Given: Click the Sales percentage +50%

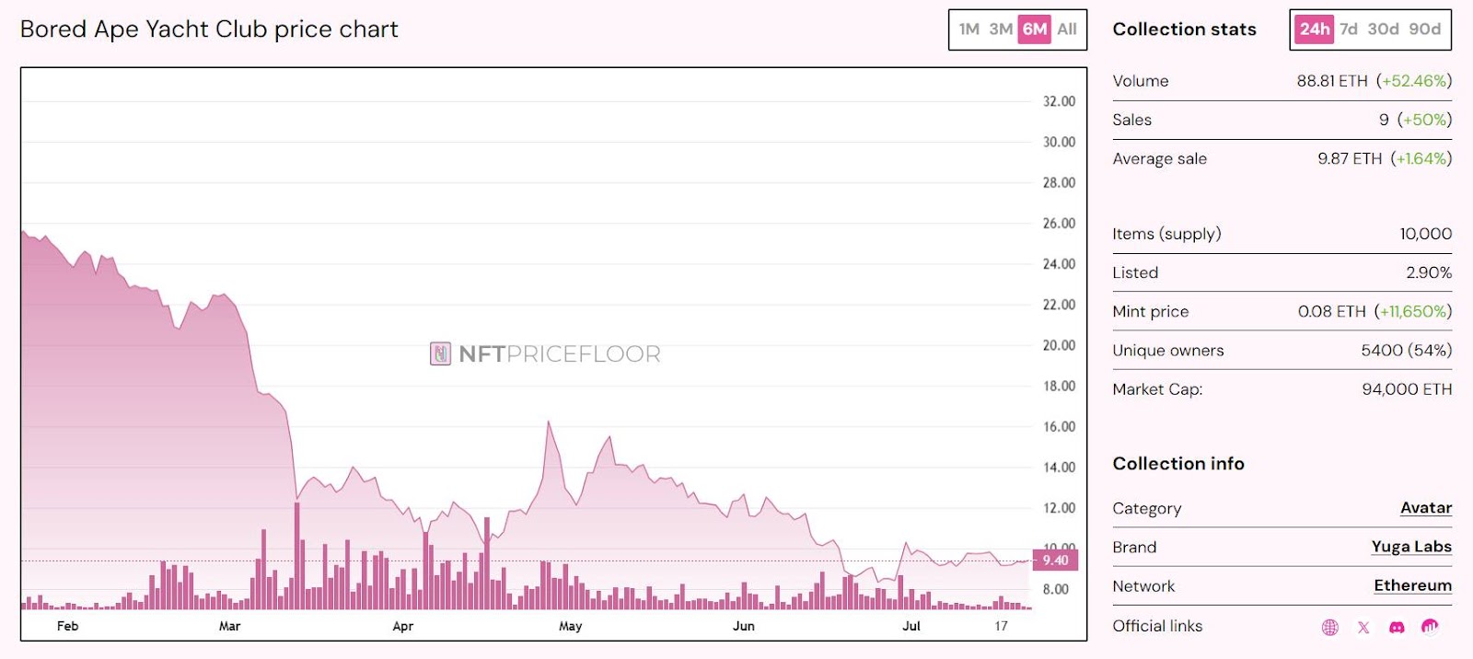Looking at the screenshot, I should pos(1424,120).
